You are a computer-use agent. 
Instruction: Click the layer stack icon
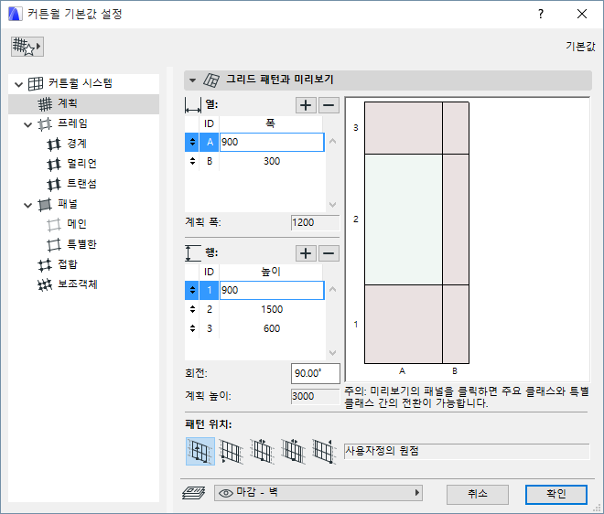pos(194,493)
